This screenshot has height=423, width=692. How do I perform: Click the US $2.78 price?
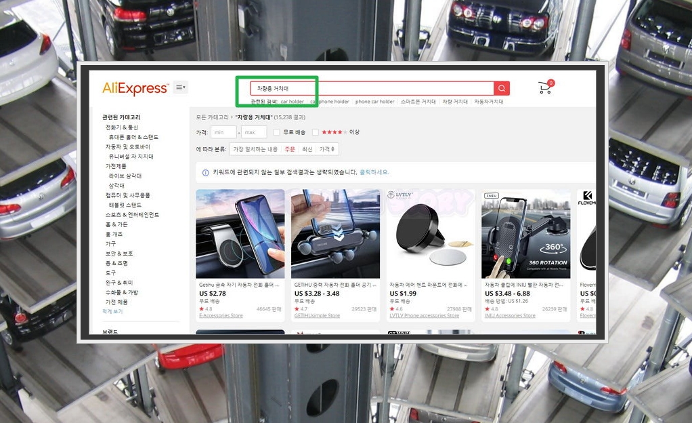click(x=213, y=294)
